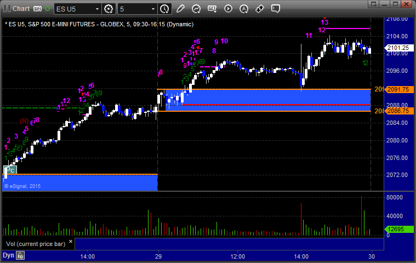The width and height of the screenshot is (416, 263).
Task: Click the first 14:00 time axis label
Action: 88,256
